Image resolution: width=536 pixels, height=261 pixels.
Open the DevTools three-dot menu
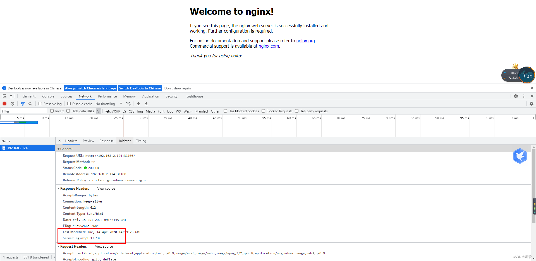tap(524, 96)
